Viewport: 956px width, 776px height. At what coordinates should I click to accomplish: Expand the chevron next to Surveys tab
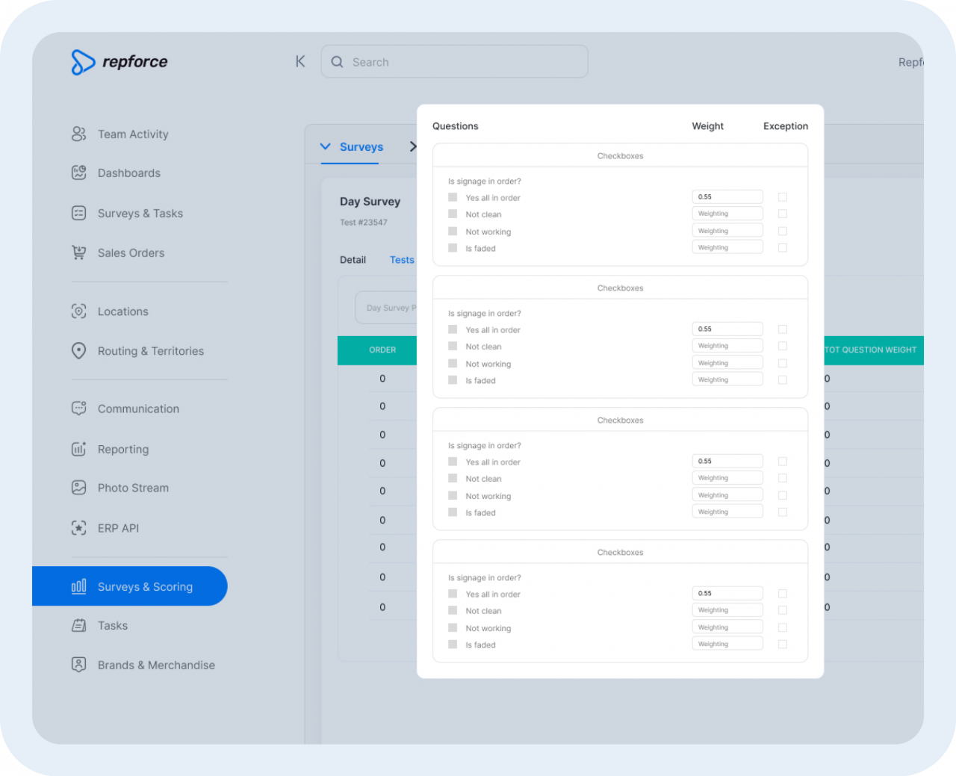coord(415,146)
